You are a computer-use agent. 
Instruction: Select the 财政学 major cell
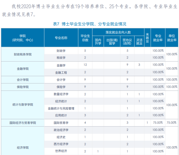tap(61, 51)
